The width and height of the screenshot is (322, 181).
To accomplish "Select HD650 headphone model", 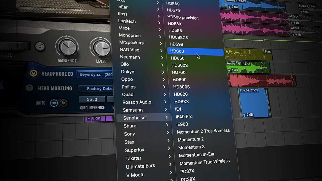I will click(x=178, y=58).
